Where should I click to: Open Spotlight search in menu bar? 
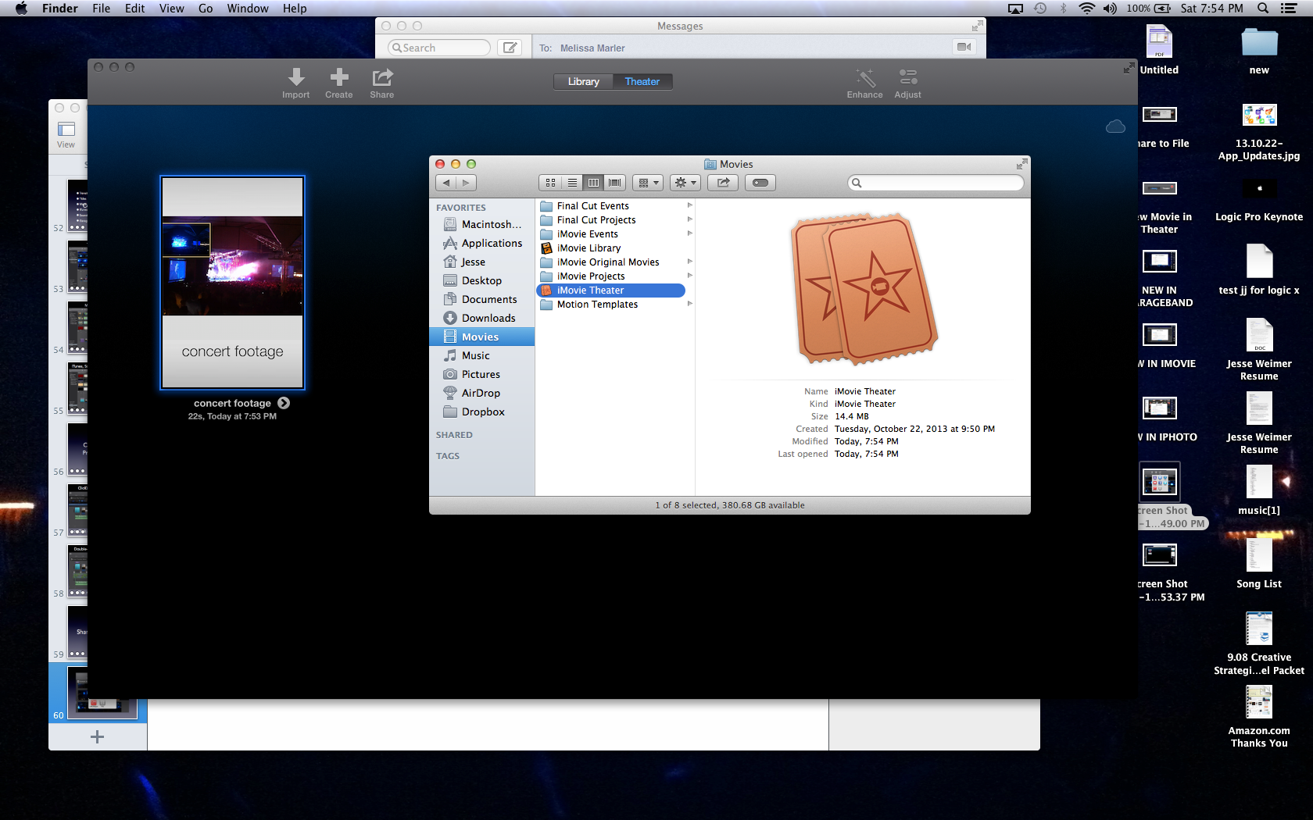1263,9
